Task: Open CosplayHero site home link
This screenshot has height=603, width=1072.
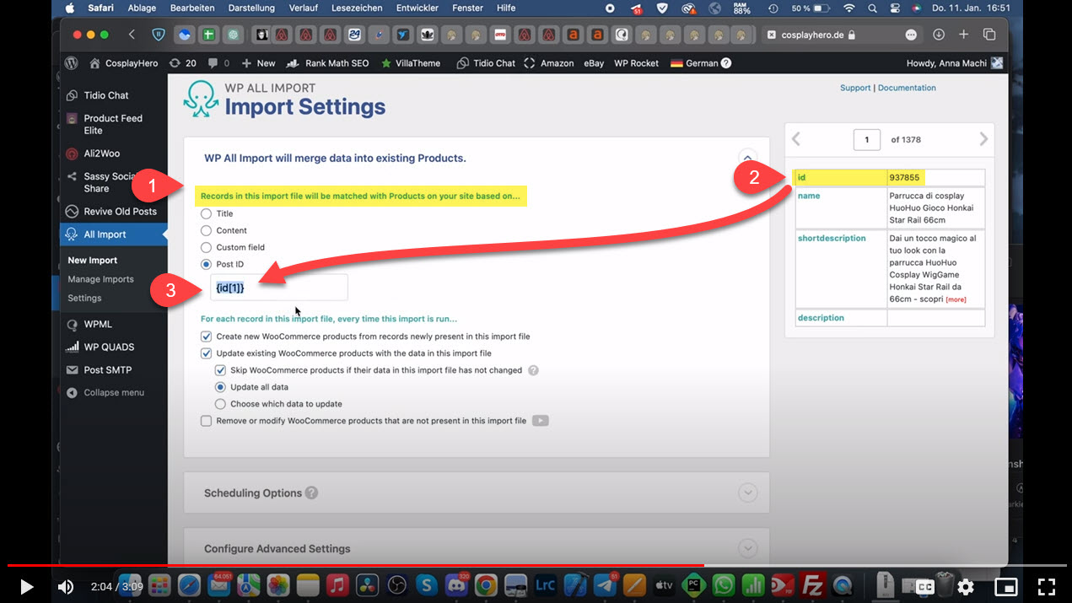Action: point(125,63)
